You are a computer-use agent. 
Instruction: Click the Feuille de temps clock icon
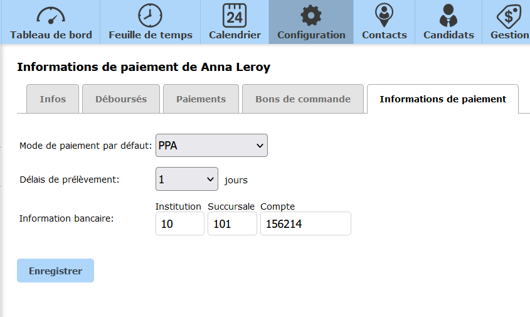pyautogui.click(x=150, y=15)
